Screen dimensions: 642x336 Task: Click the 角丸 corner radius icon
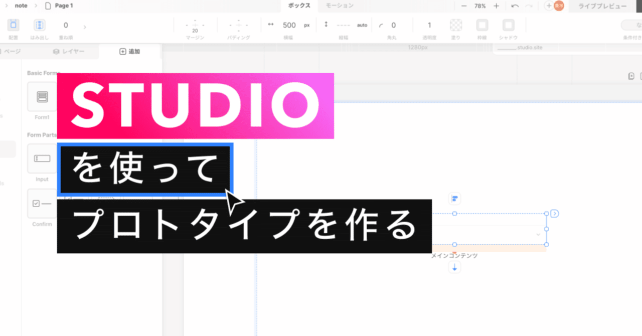pyautogui.click(x=381, y=25)
